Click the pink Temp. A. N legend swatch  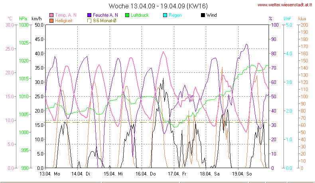point(51,15)
